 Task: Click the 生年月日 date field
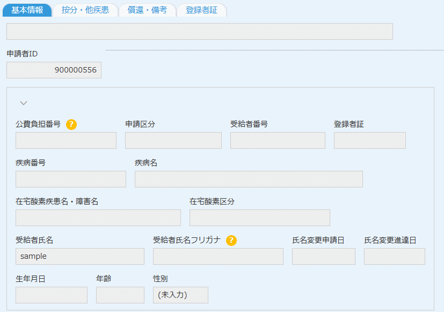coord(52,295)
